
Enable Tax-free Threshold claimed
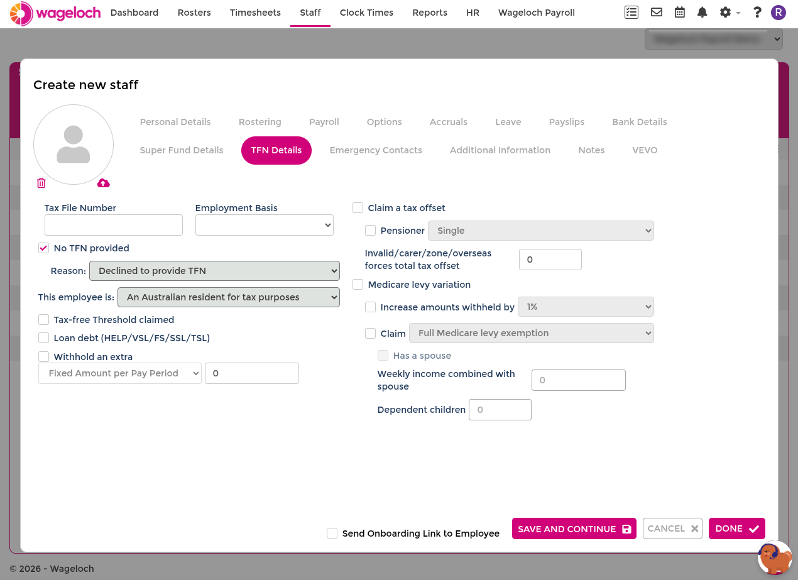click(x=43, y=320)
